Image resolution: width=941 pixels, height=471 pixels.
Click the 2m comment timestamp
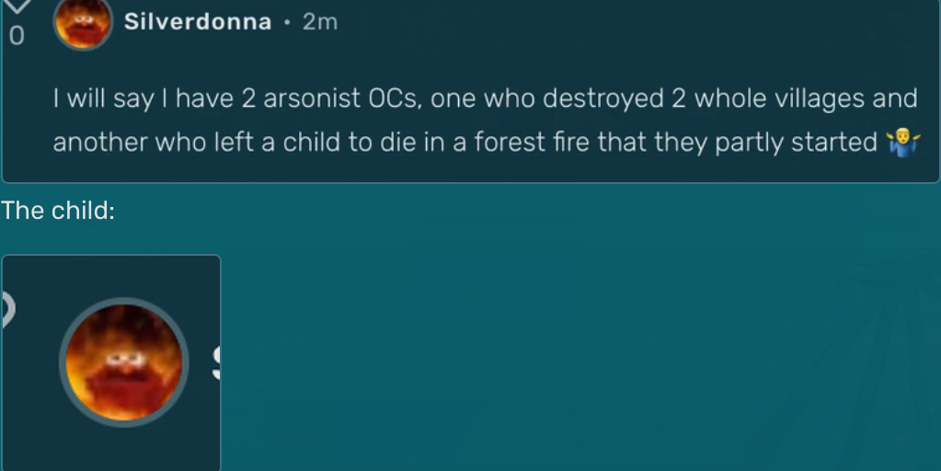(320, 23)
